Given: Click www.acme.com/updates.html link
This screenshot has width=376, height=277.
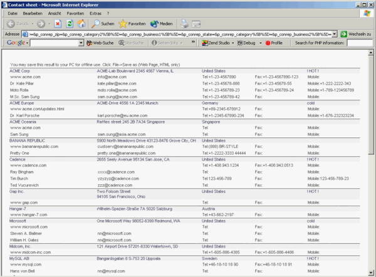Looking at the screenshot, I should click(x=37, y=109).
